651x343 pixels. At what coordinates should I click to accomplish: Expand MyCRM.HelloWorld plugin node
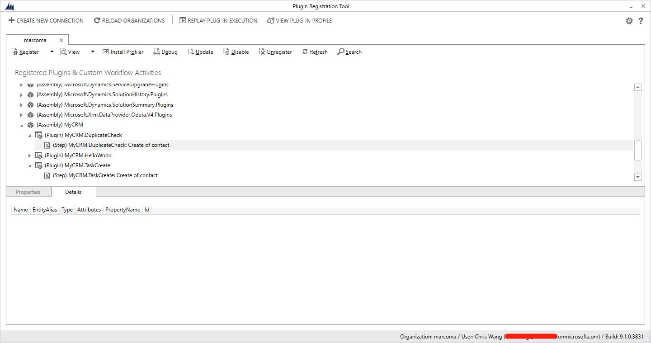pyautogui.click(x=30, y=155)
